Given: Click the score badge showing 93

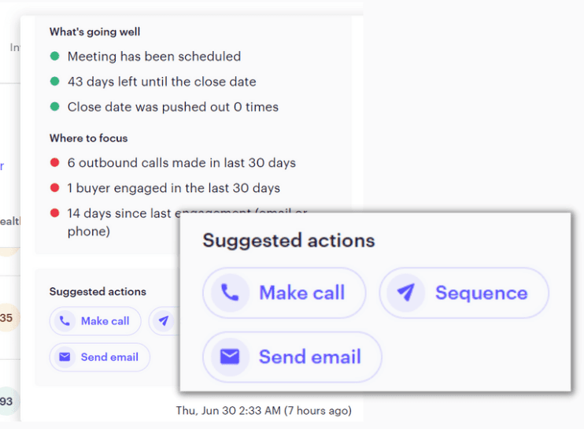Looking at the screenshot, I should [6, 401].
